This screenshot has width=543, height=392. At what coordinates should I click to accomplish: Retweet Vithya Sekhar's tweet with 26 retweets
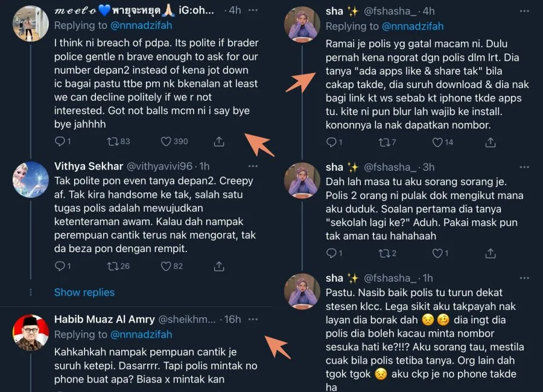click(113, 266)
